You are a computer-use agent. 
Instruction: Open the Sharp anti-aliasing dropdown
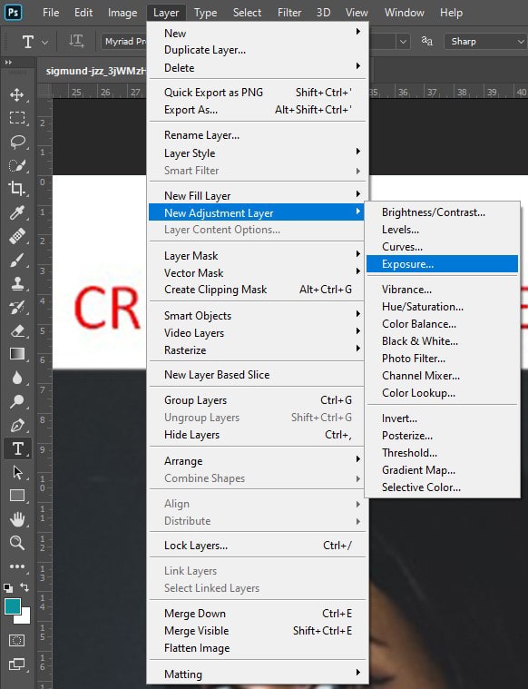click(x=485, y=42)
